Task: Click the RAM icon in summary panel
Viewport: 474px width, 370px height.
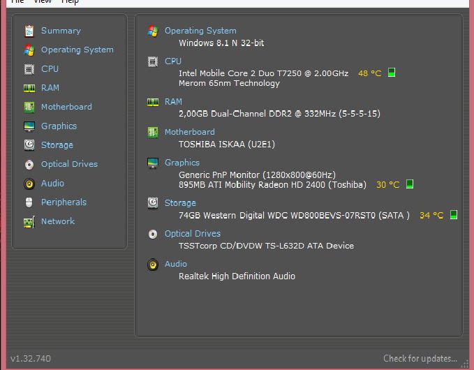Action: point(153,102)
